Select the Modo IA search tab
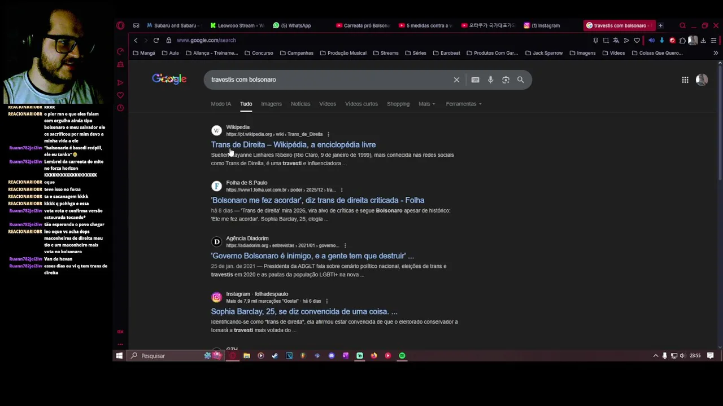Image resolution: width=723 pixels, height=406 pixels. pos(221,104)
